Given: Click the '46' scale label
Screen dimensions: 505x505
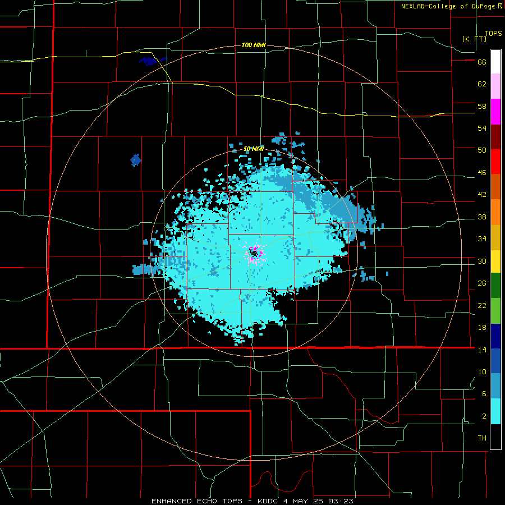Looking at the screenshot, I should (x=482, y=173).
